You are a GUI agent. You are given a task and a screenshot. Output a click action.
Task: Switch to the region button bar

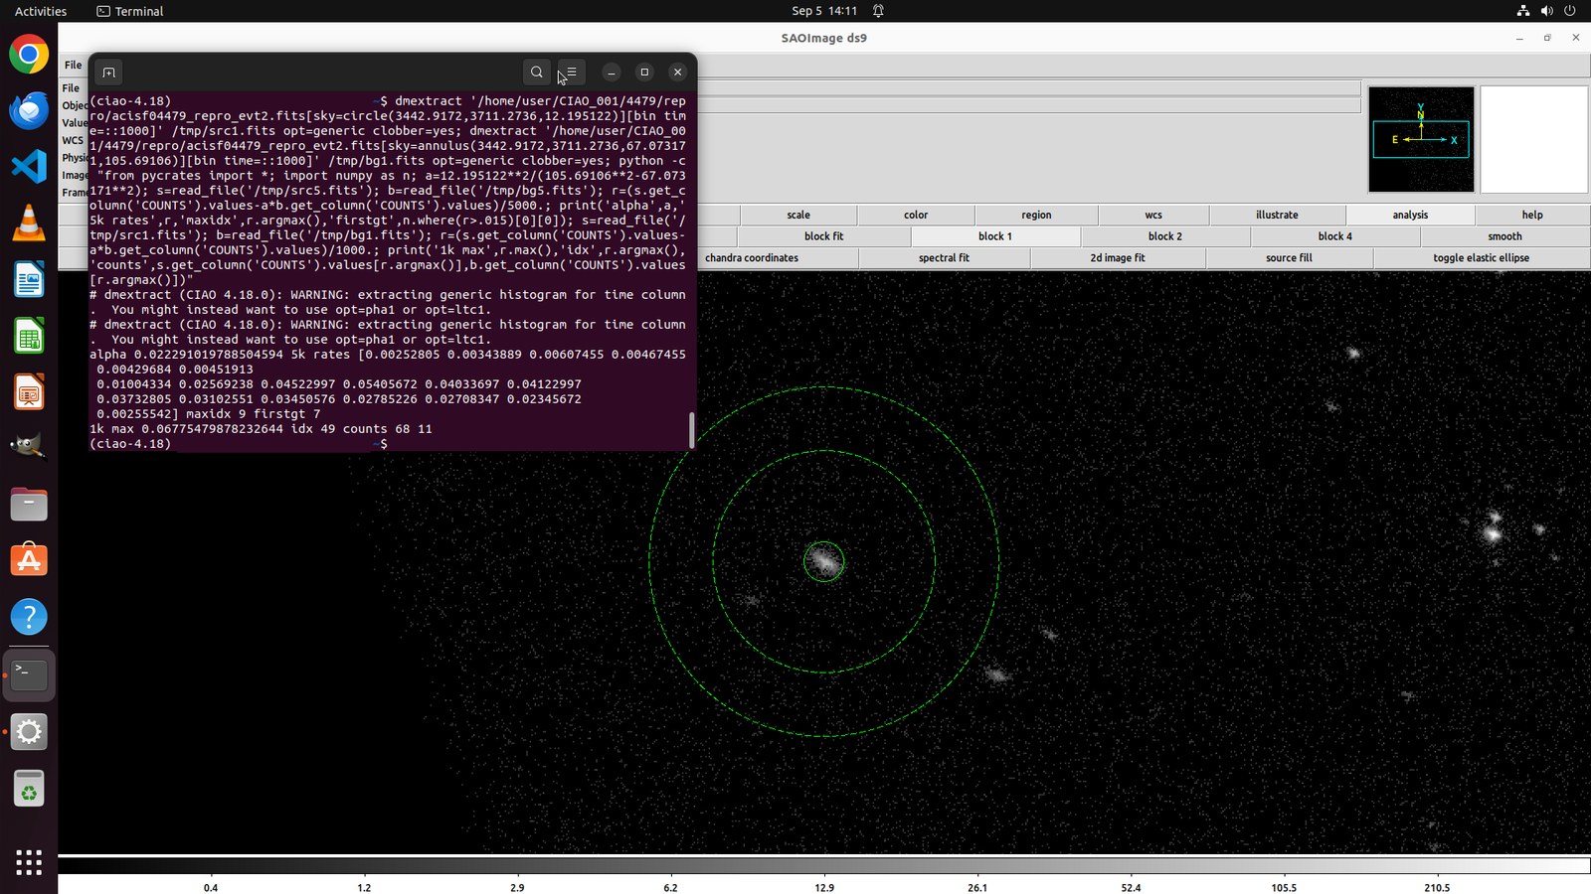click(1036, 215)
